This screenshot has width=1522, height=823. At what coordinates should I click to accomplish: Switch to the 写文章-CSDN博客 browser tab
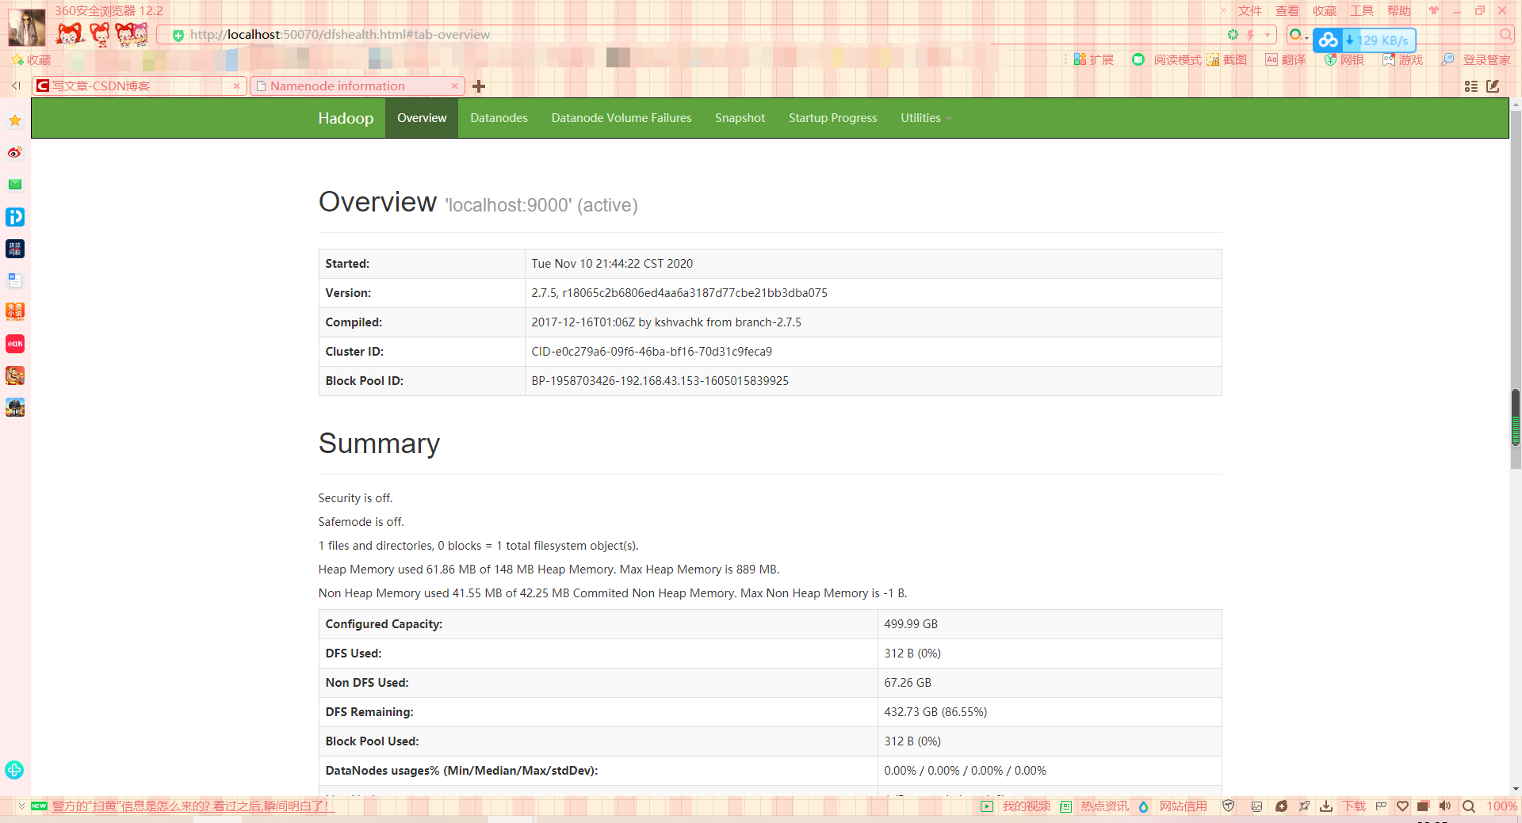[x=139, y=86]
